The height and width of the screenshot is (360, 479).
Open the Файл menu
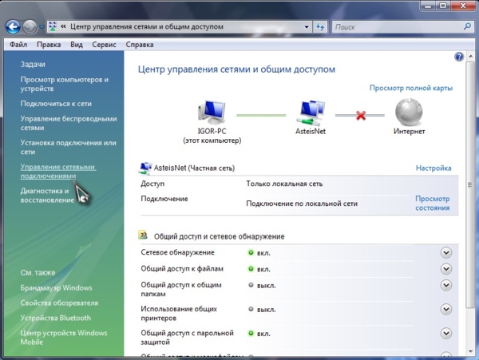[18, 45]
